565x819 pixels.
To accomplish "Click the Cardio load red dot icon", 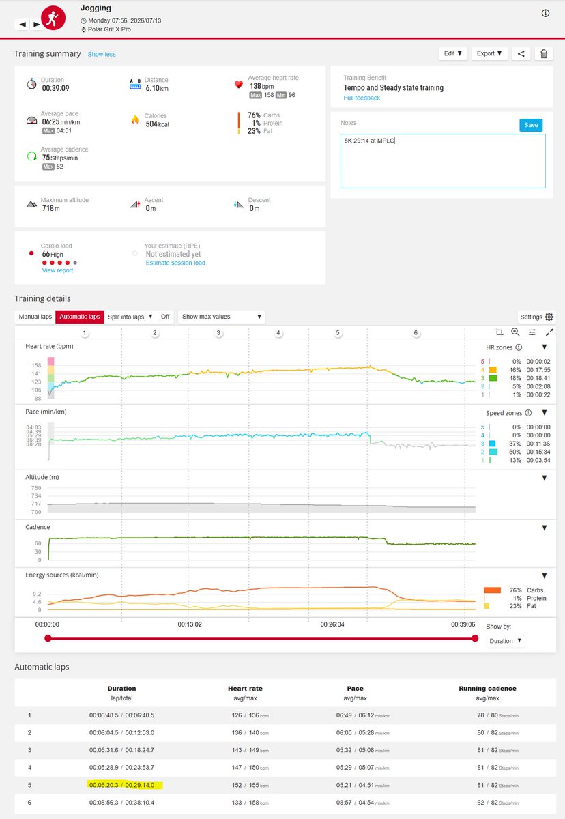I will coord(31,253).
